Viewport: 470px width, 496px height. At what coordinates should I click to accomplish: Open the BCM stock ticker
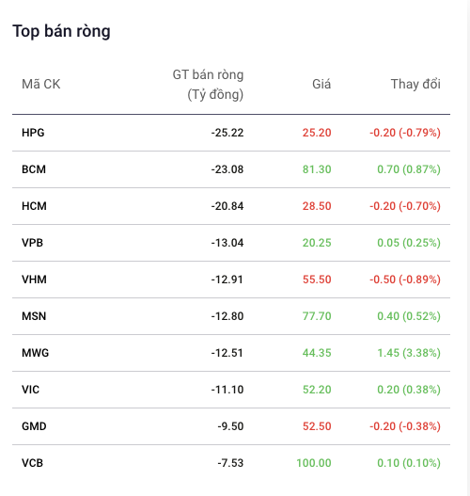[34, 169]
